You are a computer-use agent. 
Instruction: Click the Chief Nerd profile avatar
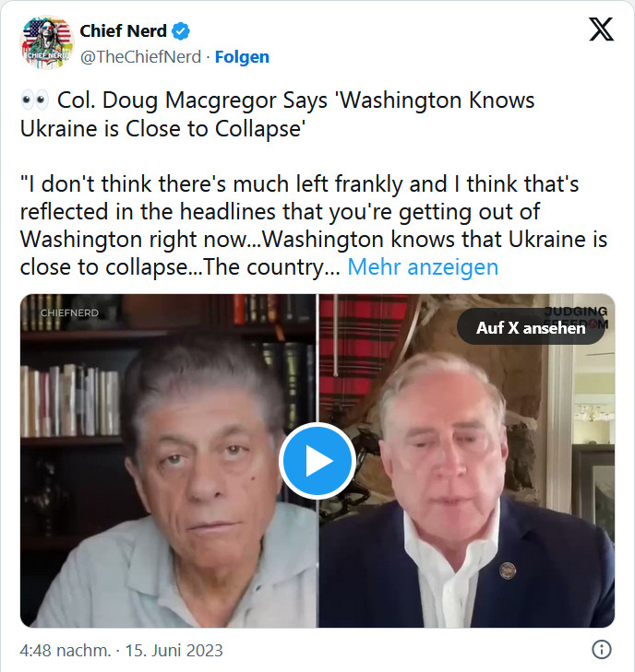coord(46,42)
